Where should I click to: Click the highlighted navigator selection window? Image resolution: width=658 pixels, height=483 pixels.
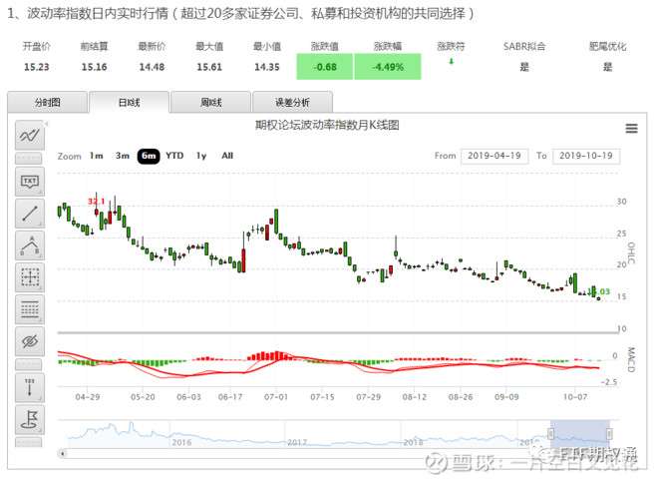(580, 433)
